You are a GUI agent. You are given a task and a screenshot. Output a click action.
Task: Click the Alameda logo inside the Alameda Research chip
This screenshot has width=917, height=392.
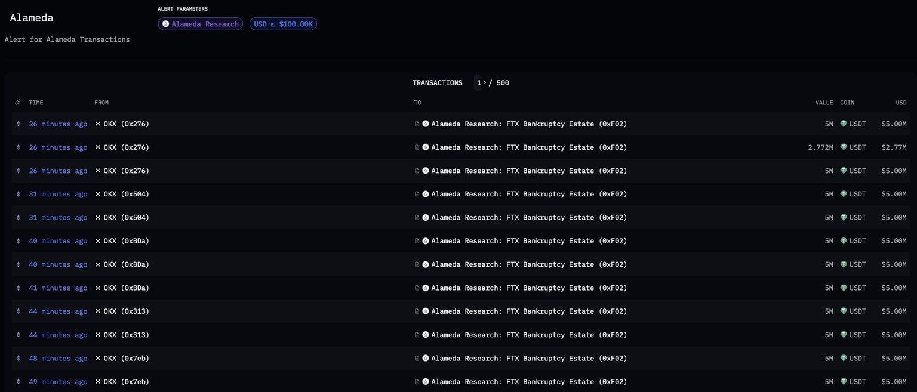(166, 24)
